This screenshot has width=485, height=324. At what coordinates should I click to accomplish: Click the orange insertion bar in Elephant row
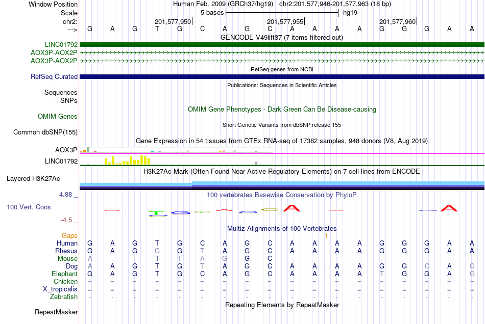coord(327,274)
